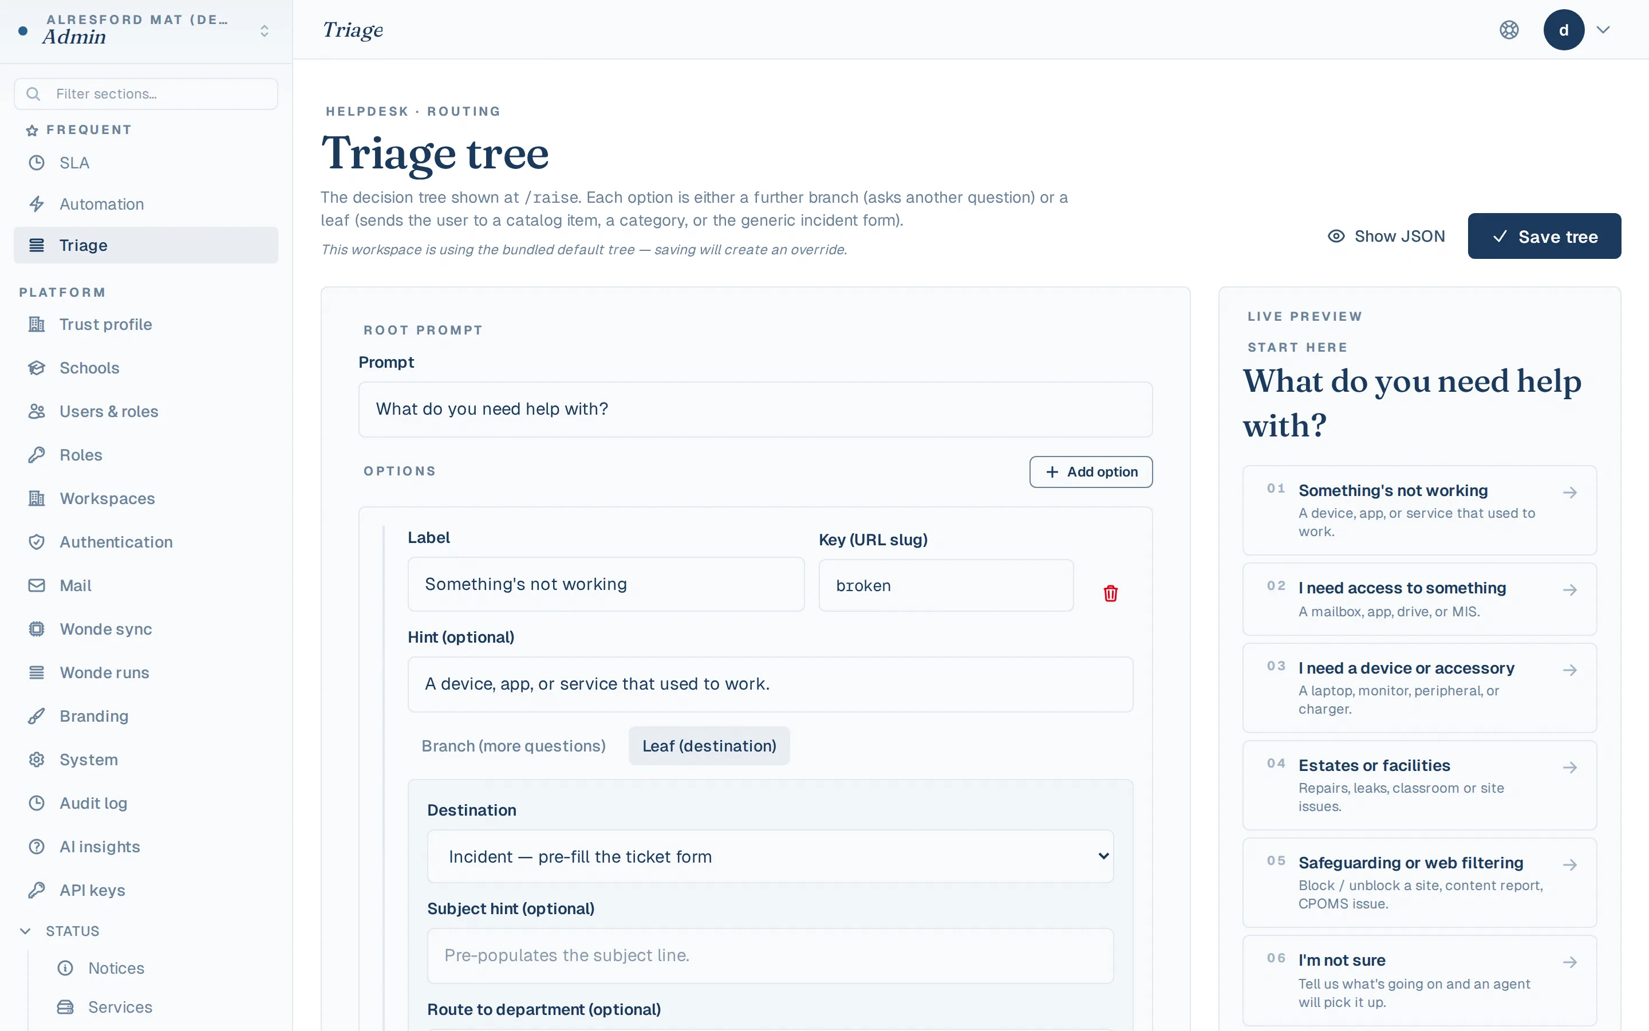Open the help lifebuoy icon in header
The image size is (1649, 1031).
point(1509,30)
